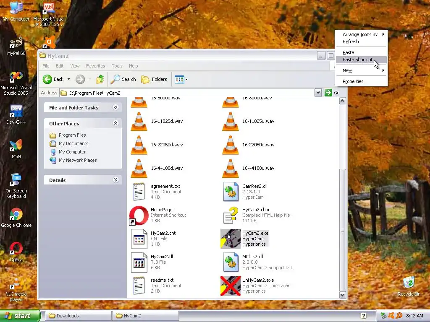Choose Paste Shortcut from the context menu
The height and width of the screenshot is (322, 430).
click(x=362, y=60)
